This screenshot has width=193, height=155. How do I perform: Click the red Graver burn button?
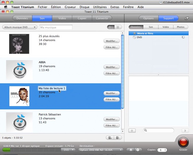pos(183,142)
